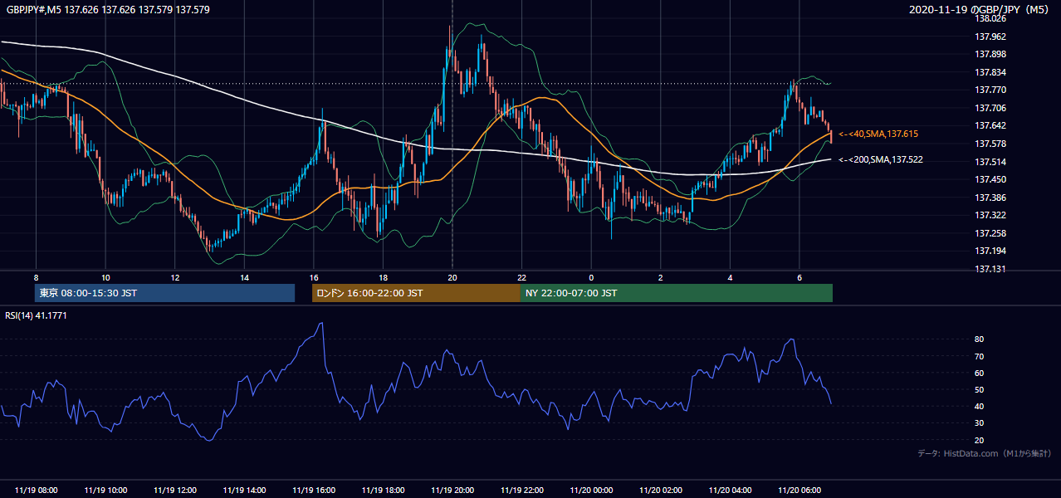Click hour label 22 under the price chart

point(522,277)
